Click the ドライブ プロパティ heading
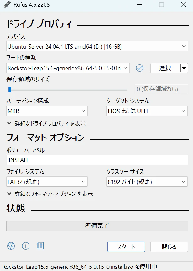Screen dimensions: 193x271 (x=39, y=24)
